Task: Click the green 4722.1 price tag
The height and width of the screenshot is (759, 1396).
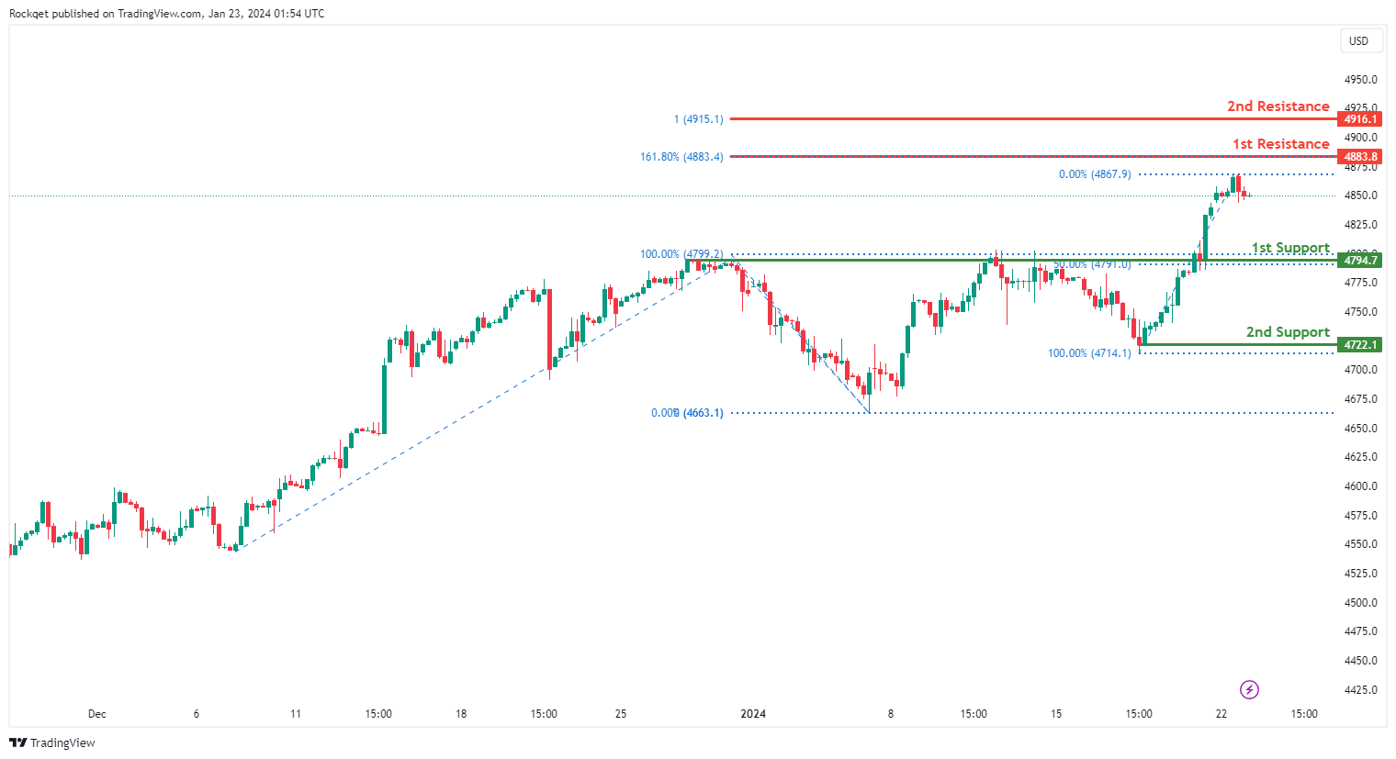Action: [x=1359, y=345]
